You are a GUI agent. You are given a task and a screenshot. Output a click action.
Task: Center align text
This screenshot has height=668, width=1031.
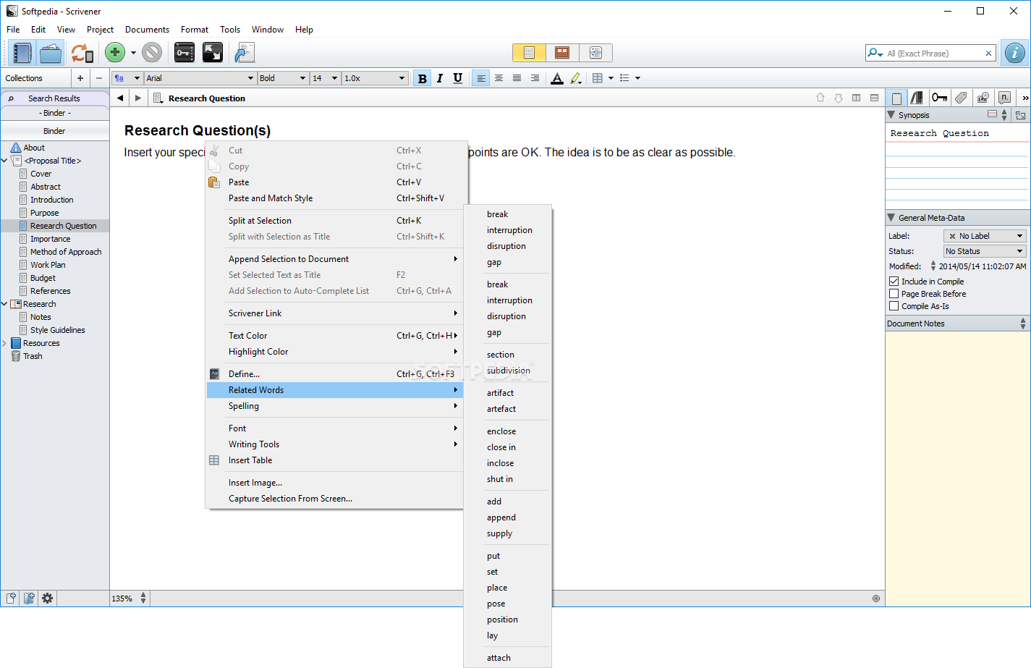coord(499,78)
